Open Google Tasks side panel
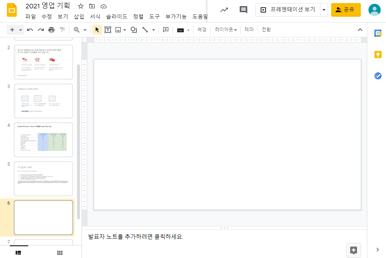 (378, 76)
